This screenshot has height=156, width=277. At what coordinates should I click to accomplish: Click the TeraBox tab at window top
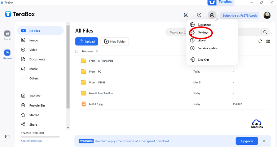click(221, 3)
